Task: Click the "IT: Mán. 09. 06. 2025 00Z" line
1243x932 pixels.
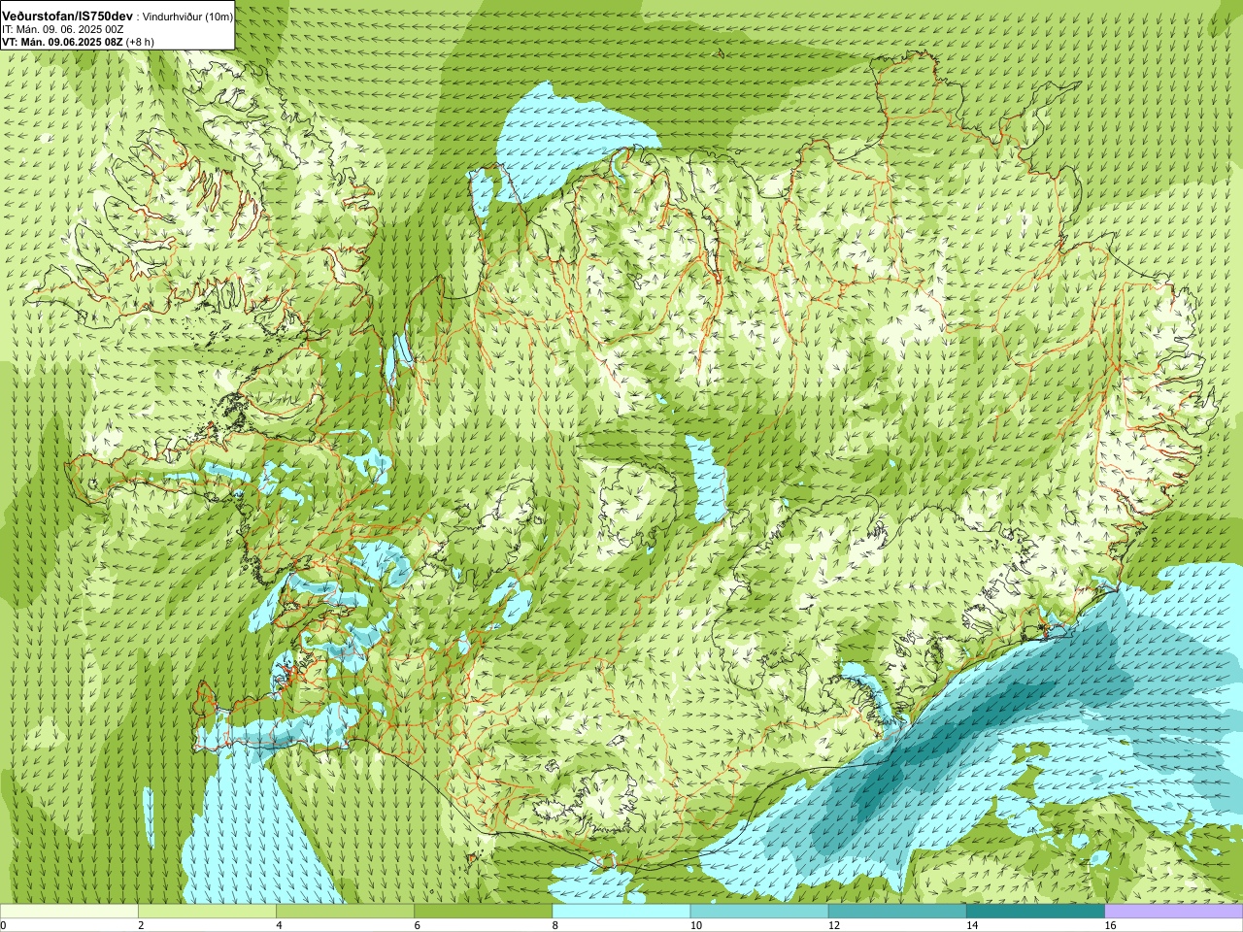Action: click(62, 29)
